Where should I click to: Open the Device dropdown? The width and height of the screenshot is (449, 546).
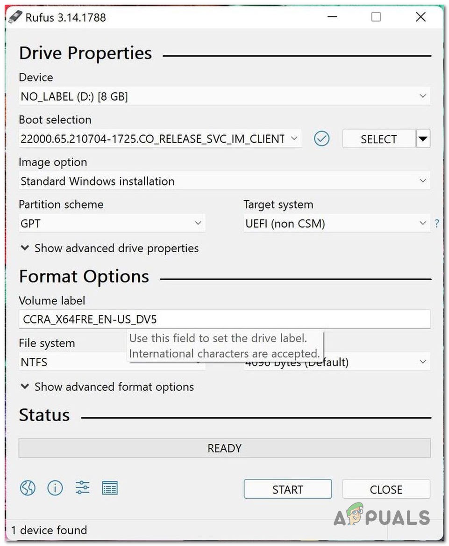(x=224, y=96)
